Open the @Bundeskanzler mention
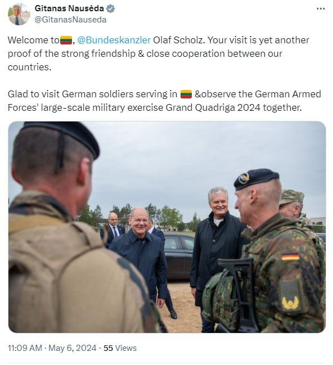The height and width of the screenshot is (365, 333). tap(114, 40)
